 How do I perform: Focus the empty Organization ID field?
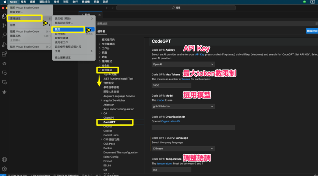(x=193, y=127)
